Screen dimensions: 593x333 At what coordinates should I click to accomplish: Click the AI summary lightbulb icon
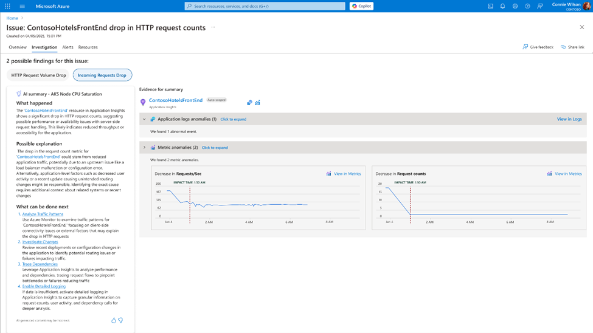(x=18, y=94)
